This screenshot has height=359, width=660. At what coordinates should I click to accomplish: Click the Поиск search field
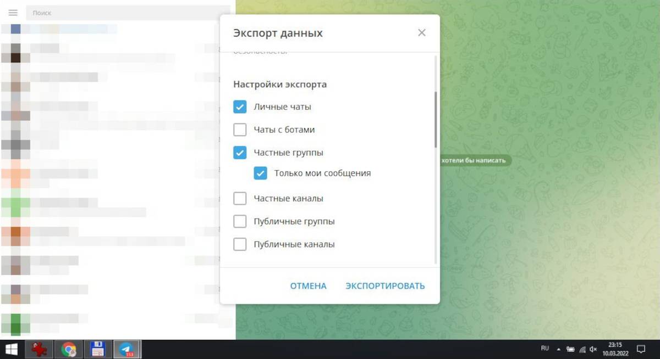coord(128,13)
